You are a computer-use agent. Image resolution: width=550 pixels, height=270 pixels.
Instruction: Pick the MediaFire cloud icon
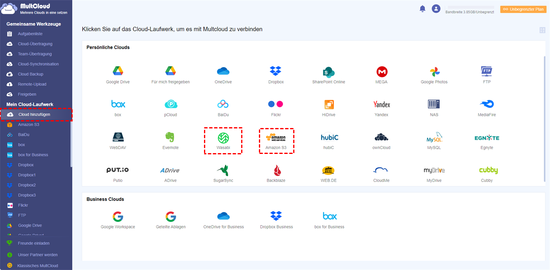(486, 104)
